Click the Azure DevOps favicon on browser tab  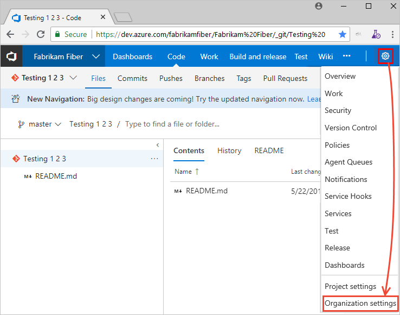click(16, 18)
